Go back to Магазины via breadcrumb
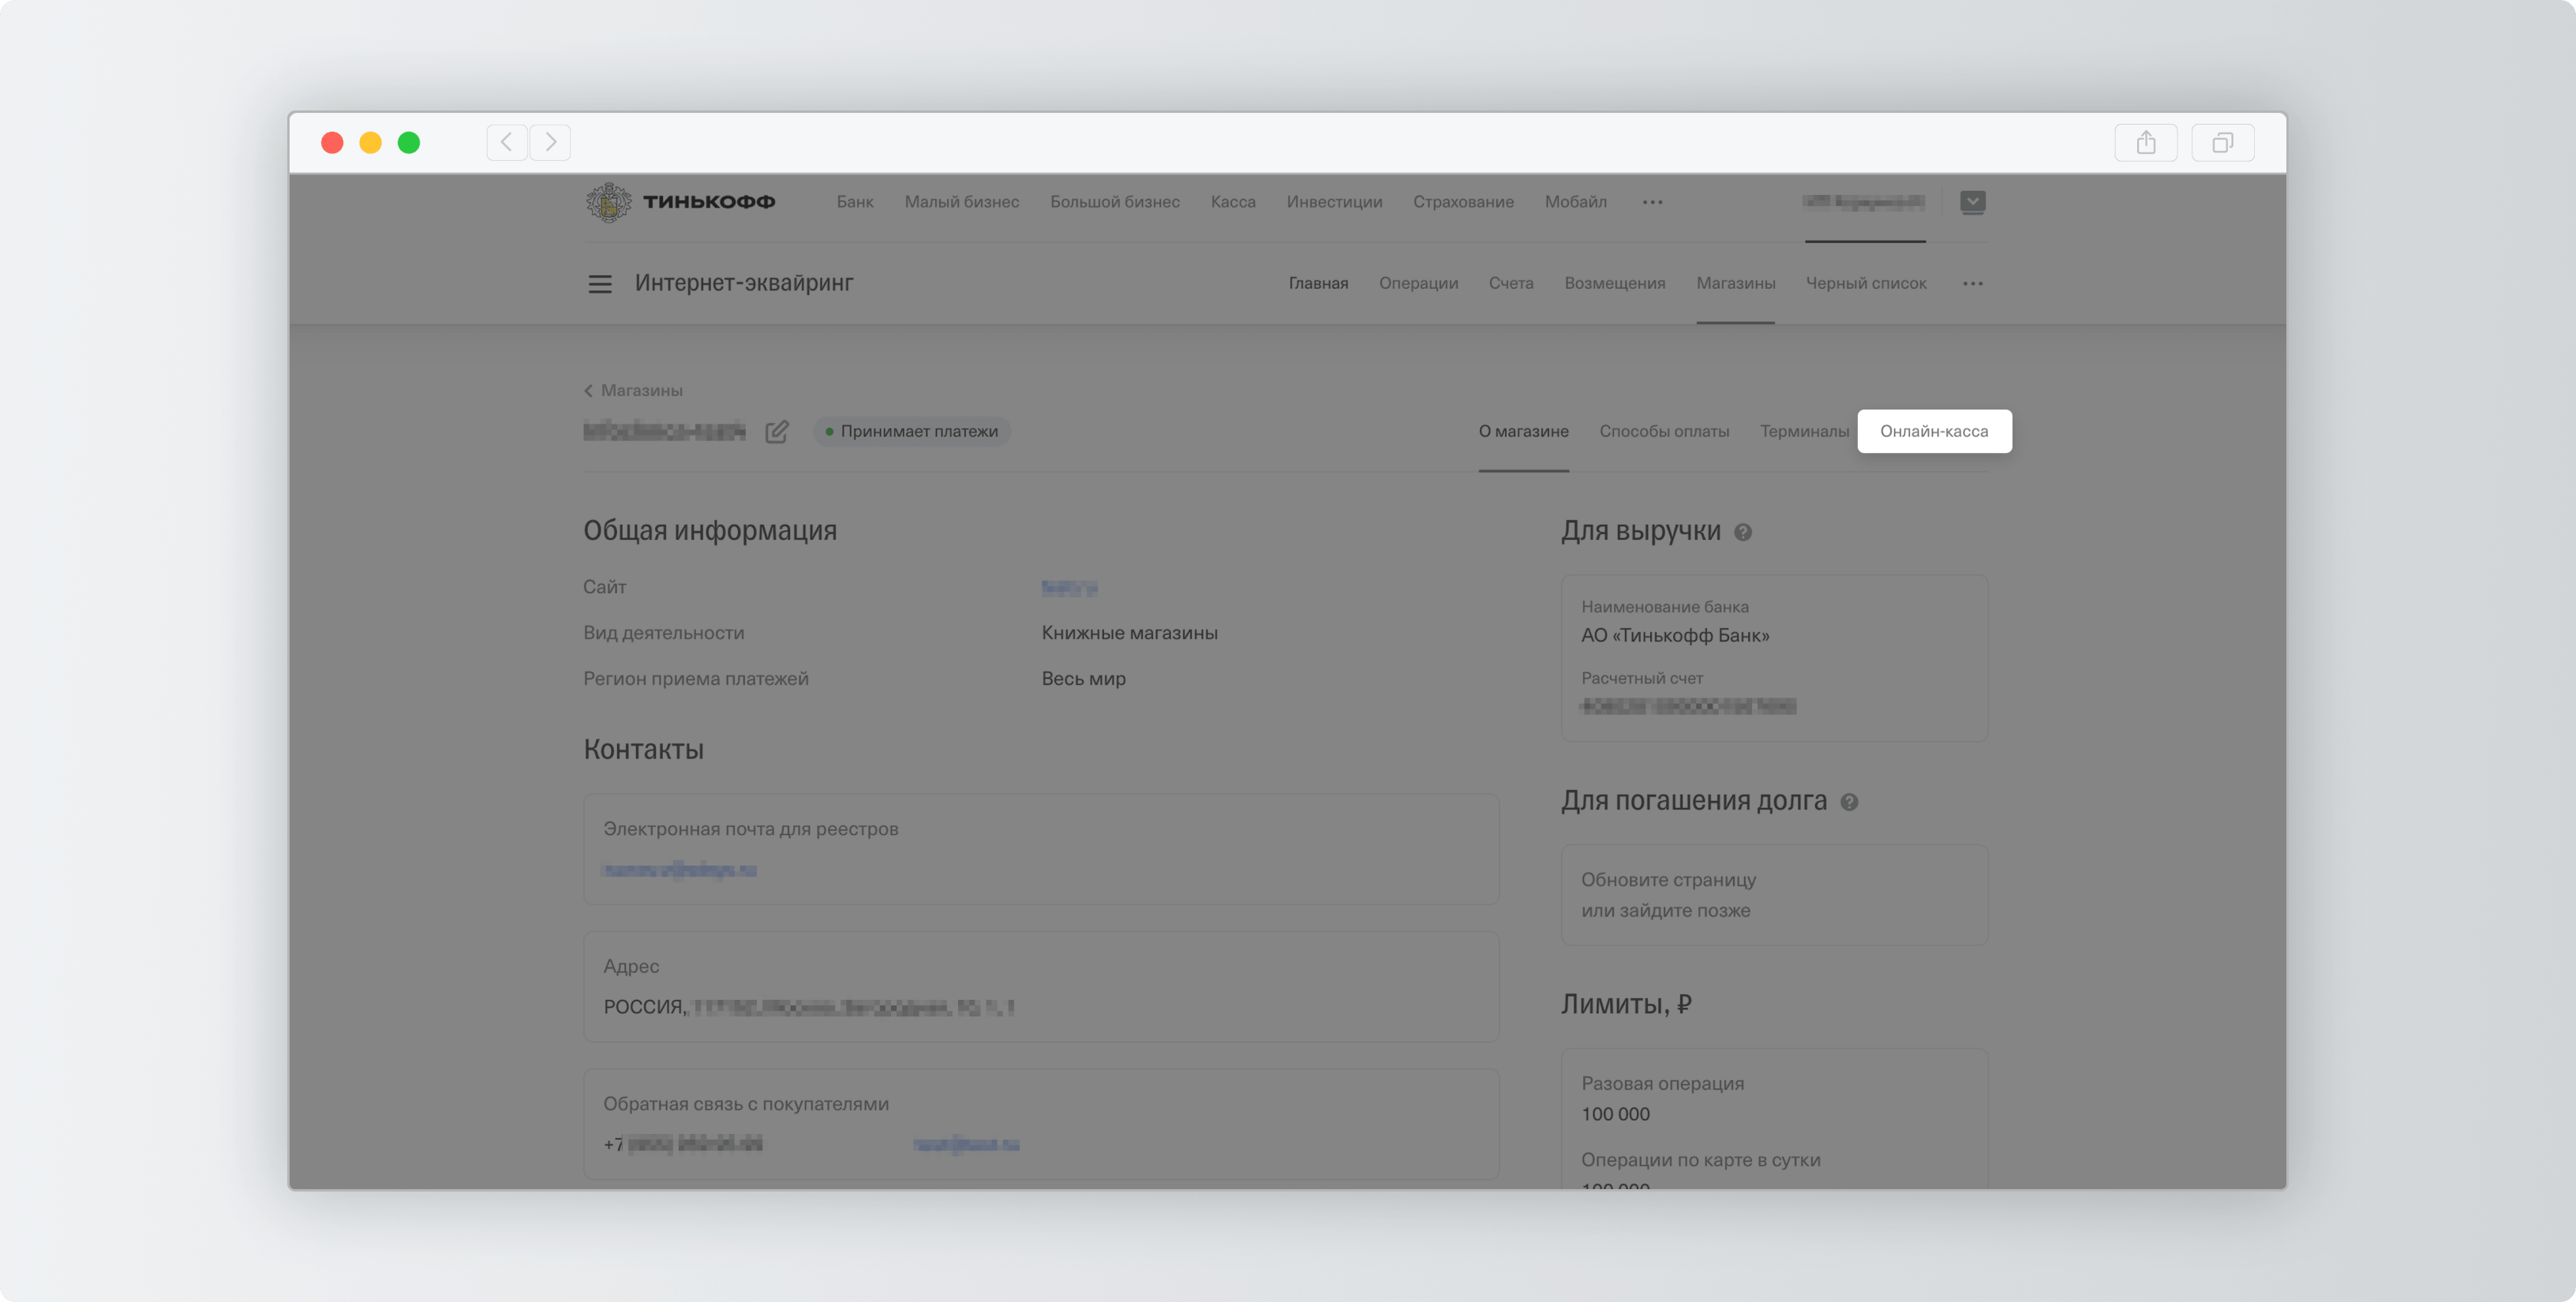The width and height of the screenshot is (2576, 1302). point(633,390)
